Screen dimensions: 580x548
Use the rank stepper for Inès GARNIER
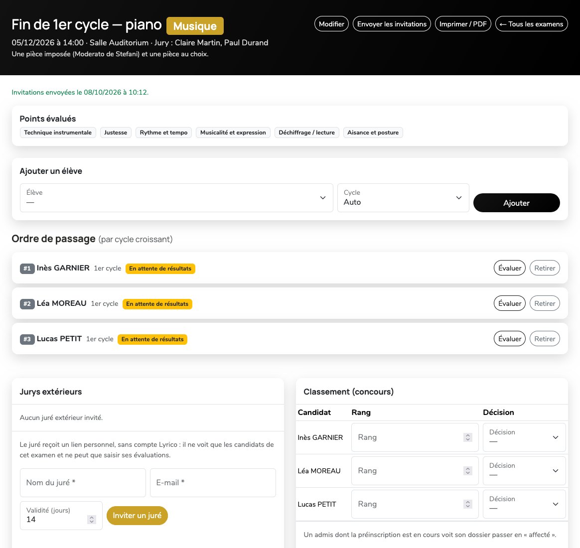coord(468,437)
